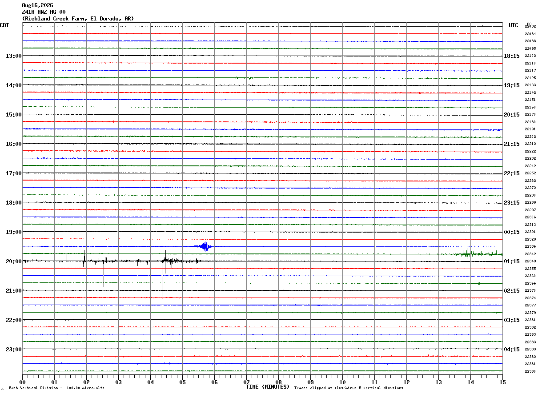The image size is (538, 394).
Task: Select the Each Vertical Division footer note
Action: [56, 388]
